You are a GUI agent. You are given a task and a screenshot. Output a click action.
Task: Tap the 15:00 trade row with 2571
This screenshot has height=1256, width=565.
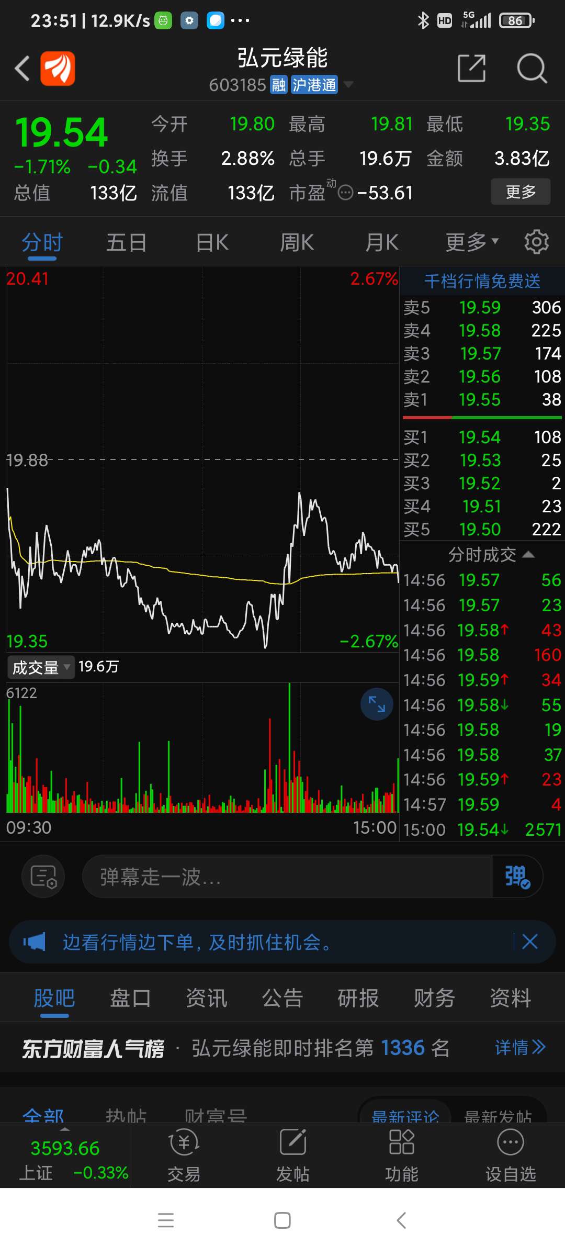point(482,829)
